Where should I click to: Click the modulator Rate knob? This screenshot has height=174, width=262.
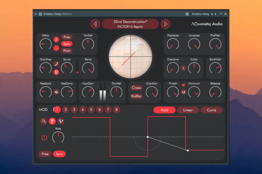(58, 137)
